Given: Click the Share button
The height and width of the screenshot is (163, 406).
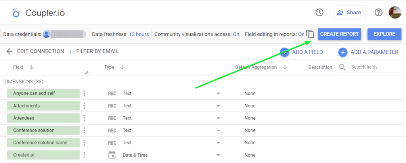Looking at the screenshot, I should click(x=350, y=12).
